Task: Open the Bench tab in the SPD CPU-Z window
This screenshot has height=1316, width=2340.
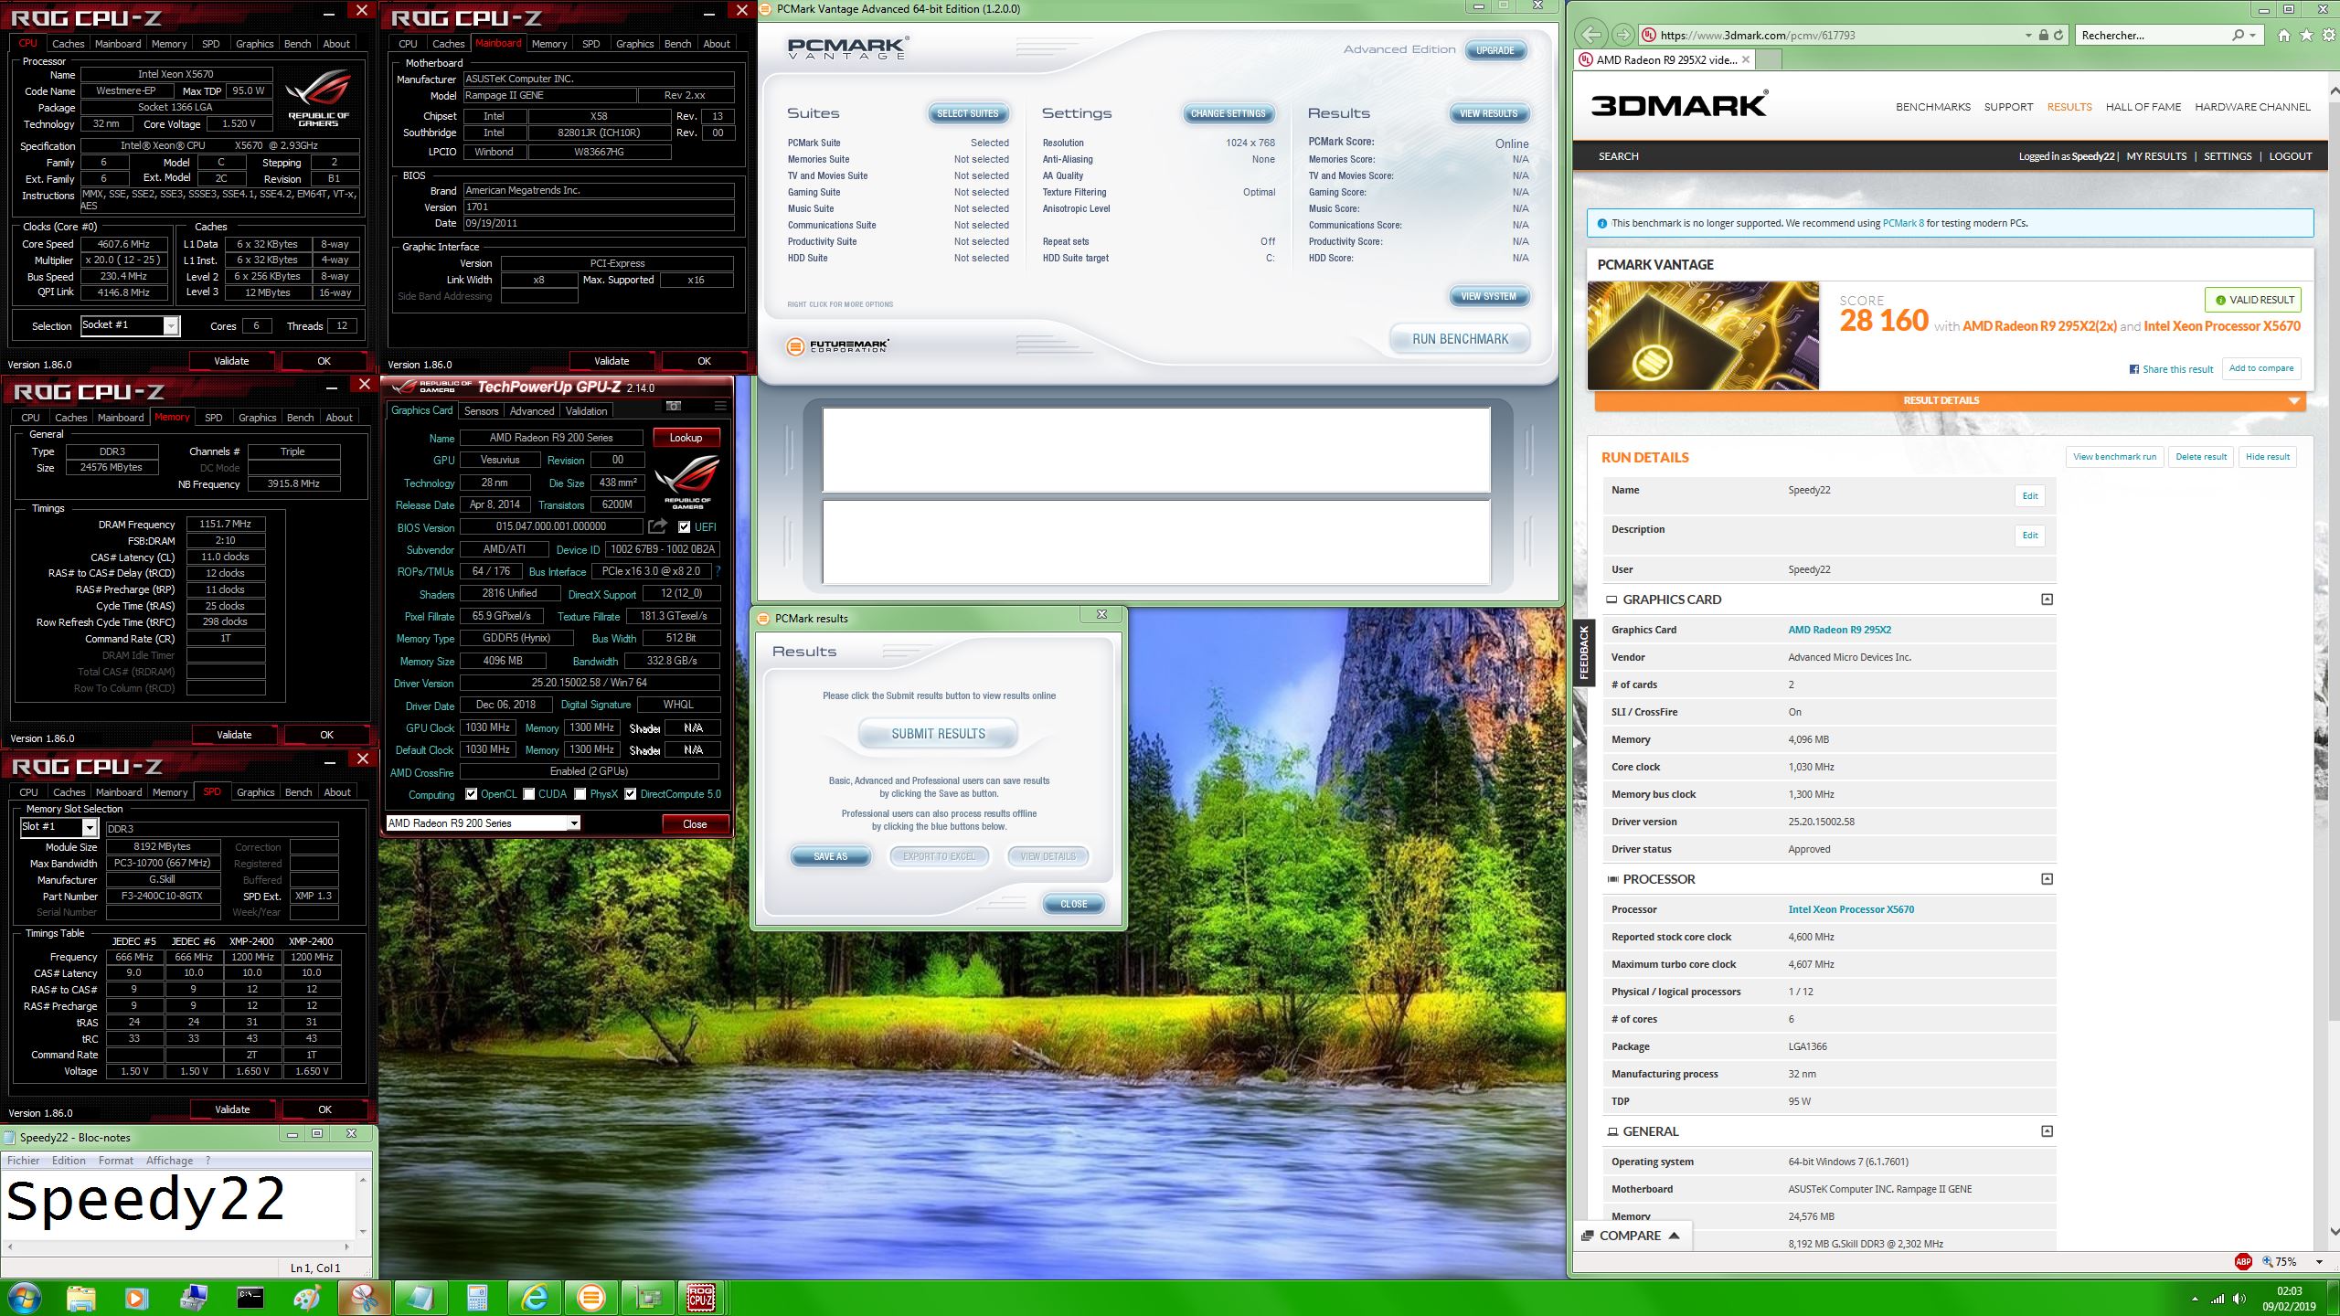Action: coord(298,792)
